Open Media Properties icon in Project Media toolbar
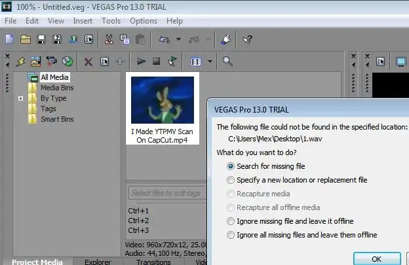Image resolution: width=409 pixels, height=265 pixels. tap(104, 62)
